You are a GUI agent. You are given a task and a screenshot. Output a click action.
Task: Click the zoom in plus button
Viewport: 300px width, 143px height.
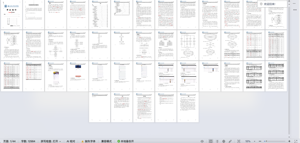289,141
